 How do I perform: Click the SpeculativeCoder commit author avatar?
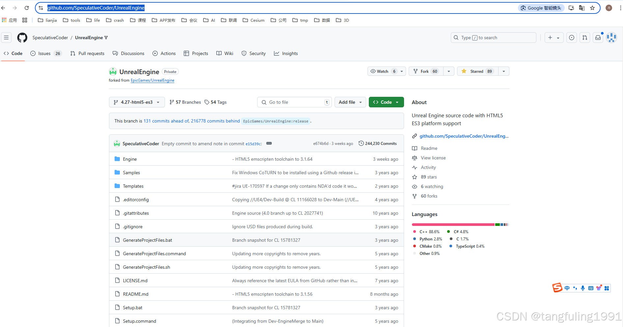pos(117,144)
